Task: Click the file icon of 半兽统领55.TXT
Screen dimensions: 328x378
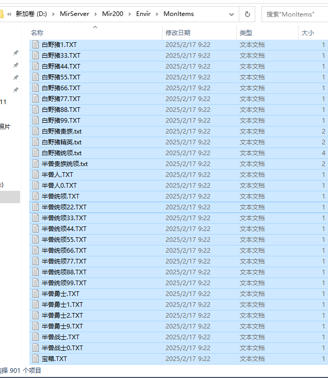Action: point(36,240)
